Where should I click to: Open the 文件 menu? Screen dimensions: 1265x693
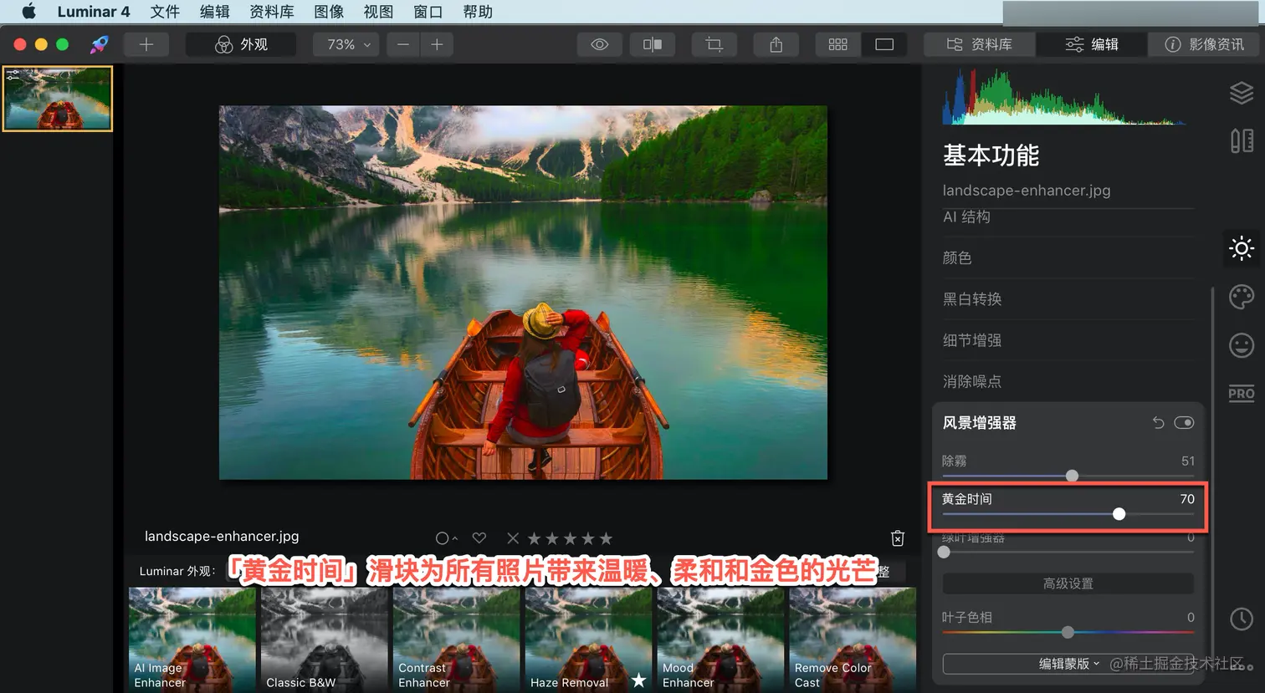tap(165, 12)
